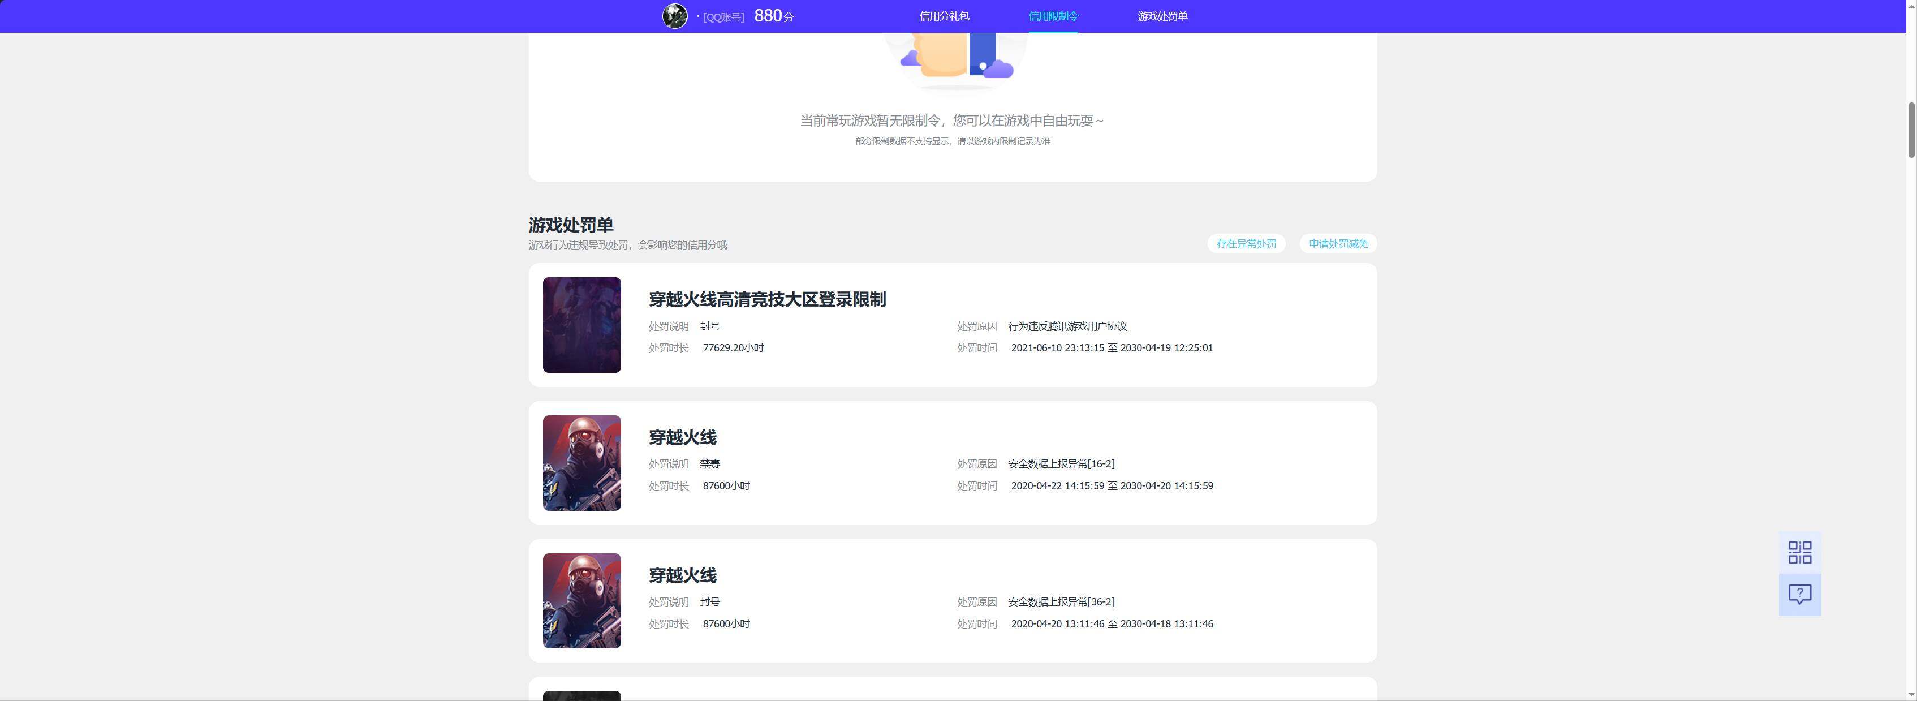Screen dimensions: 1917x701
Task: Open the 穿越火线高清竞技大区 game thumbnail
Action: coord(582,325)
